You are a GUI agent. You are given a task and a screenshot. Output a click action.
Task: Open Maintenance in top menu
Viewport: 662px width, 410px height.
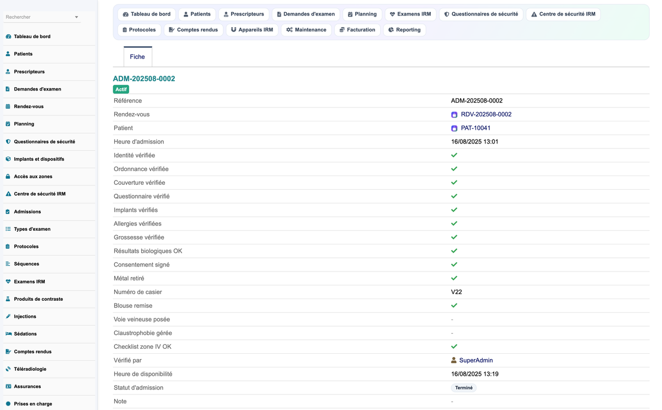306,30
